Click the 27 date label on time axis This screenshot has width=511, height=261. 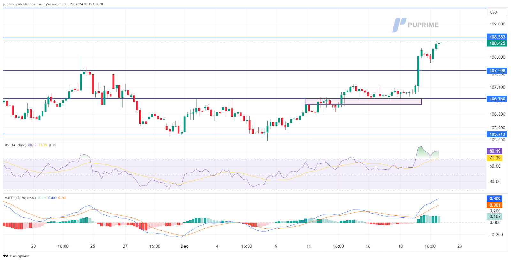coord(125,246)
